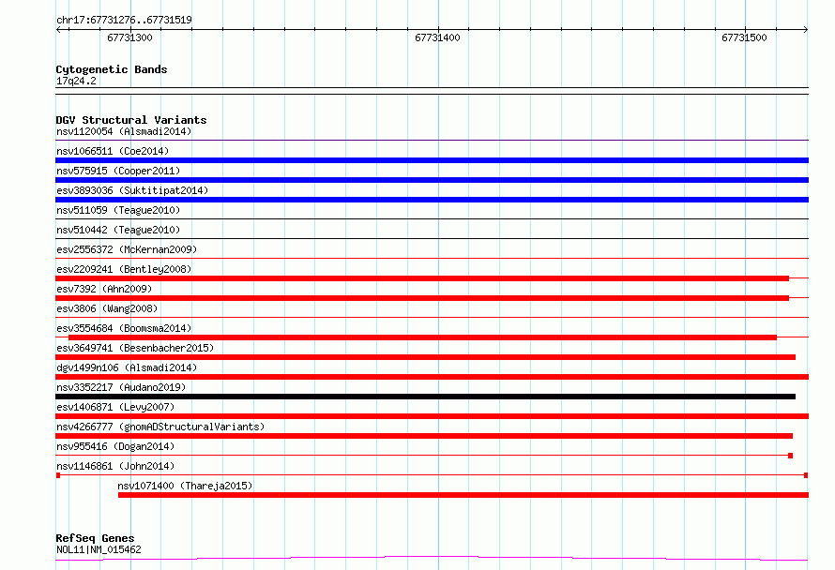Viewport: 835px width, 570px height.
Task: Click the esv7392 (Ahn2009) label
Action: [104, 289]
